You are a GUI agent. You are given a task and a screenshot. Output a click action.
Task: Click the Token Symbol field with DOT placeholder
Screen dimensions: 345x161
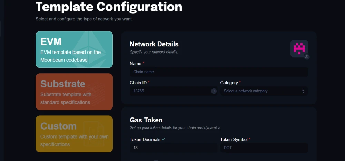point(264,148)
